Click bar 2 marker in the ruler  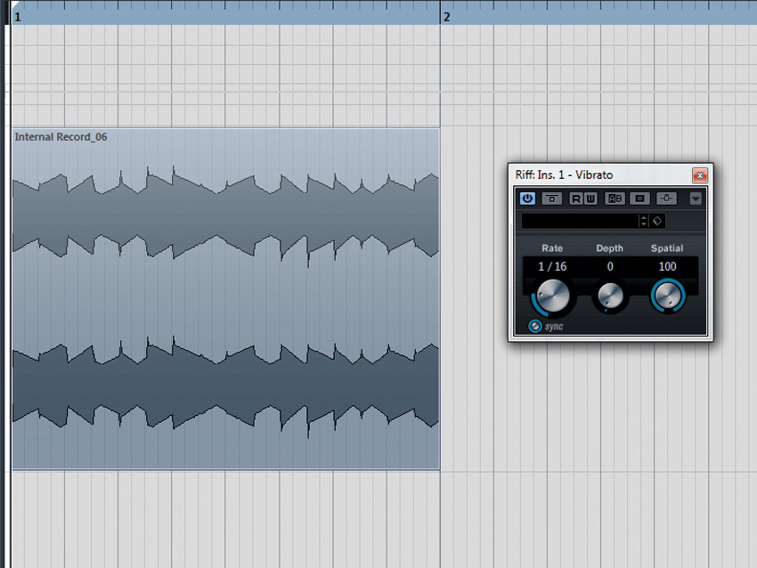[x=447, y=17]
